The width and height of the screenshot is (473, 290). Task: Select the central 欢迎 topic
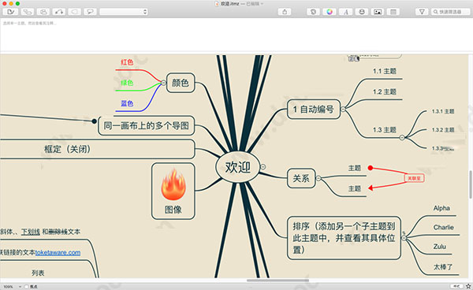click(238, 167)
